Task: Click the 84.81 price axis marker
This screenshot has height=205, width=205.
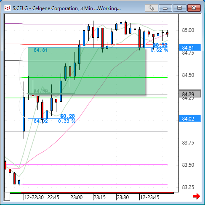Action: 190,47
